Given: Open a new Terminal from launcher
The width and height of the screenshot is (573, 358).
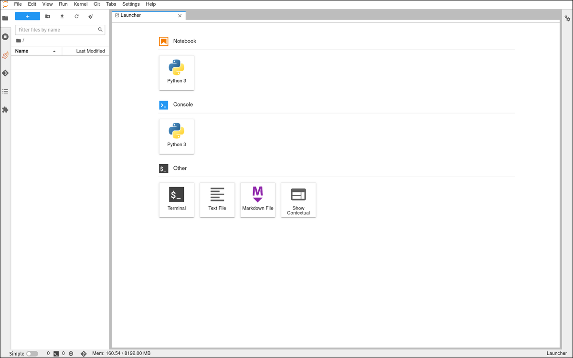Looking at the screenshot, I should coord(177,200).
